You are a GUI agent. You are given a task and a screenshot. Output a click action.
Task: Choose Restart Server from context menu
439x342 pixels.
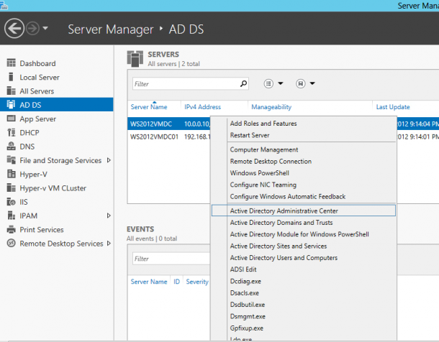304,135
